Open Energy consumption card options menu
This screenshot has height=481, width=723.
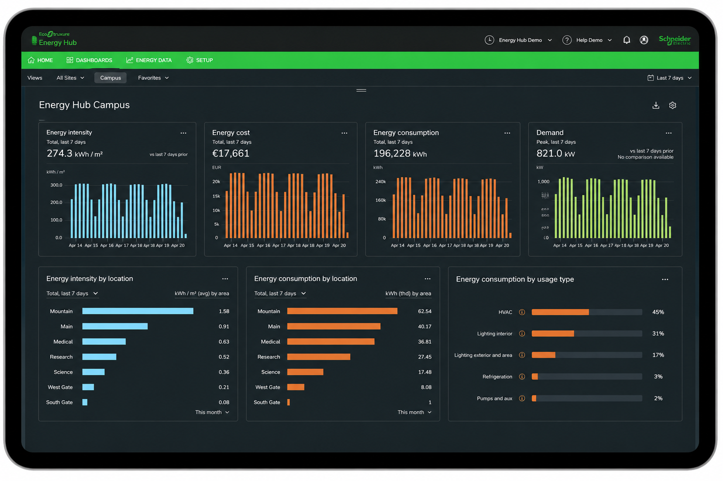click(507, 133)
